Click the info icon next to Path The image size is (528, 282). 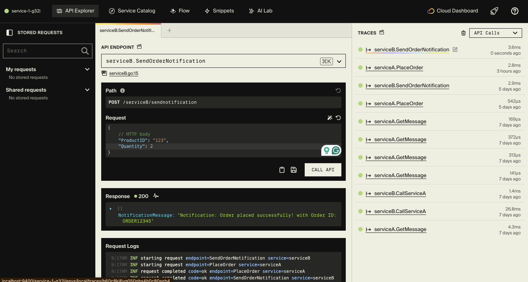coord(122,91)
